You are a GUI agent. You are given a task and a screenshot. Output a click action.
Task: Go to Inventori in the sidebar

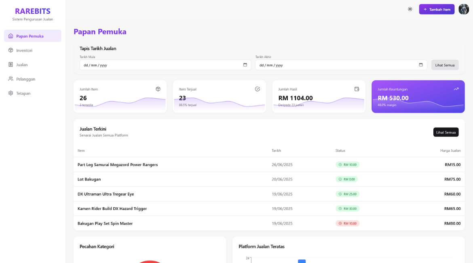click(24, 51)
